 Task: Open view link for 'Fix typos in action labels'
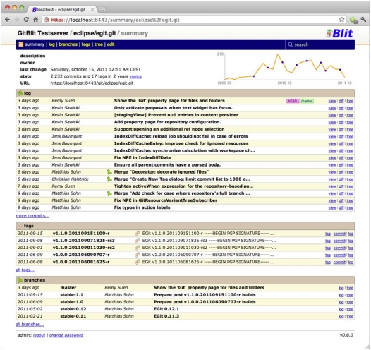tap(332, 208)
